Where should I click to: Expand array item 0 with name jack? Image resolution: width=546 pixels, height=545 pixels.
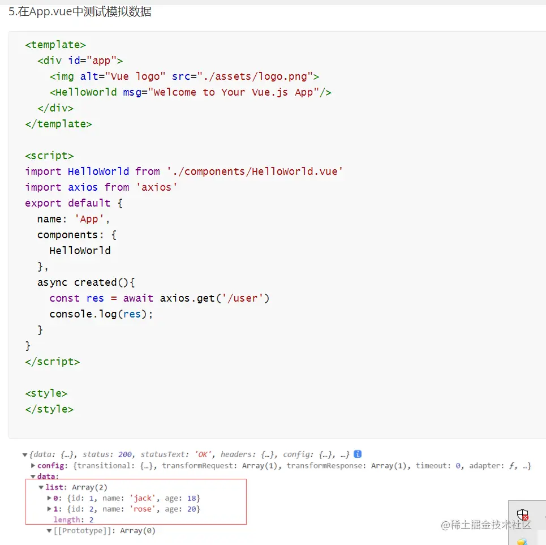click(49, 498)
